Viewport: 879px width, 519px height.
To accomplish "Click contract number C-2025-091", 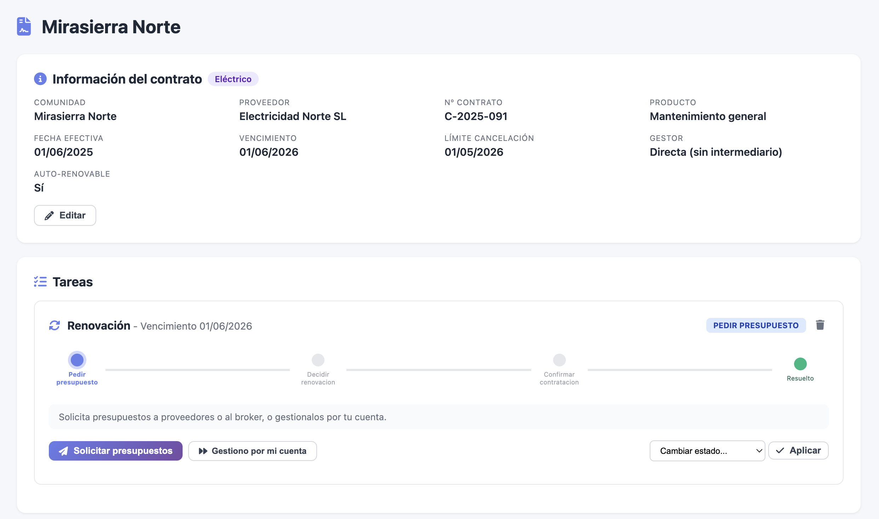I will click(476, 116).
